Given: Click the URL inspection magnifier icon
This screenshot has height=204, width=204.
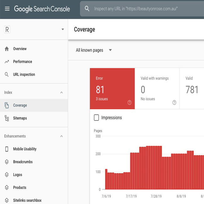Looking at the screenshot, I should coord(7,75).
